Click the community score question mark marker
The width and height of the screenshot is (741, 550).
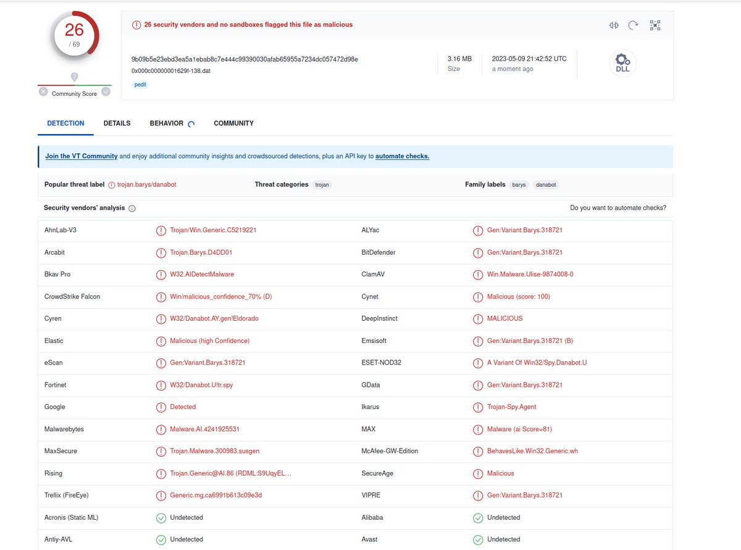point(74,77)
